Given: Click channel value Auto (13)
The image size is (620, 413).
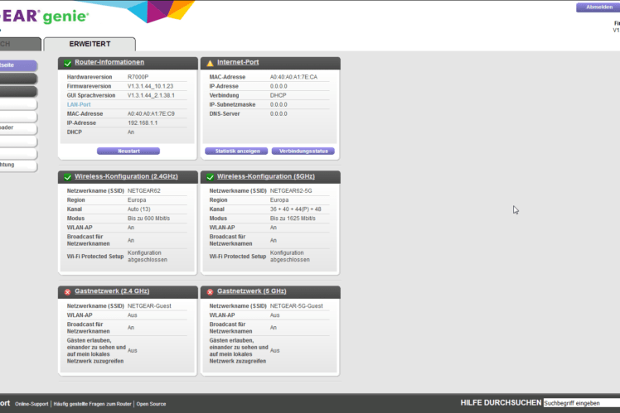Looking at the screenshot, I should (x=138, y=209).
